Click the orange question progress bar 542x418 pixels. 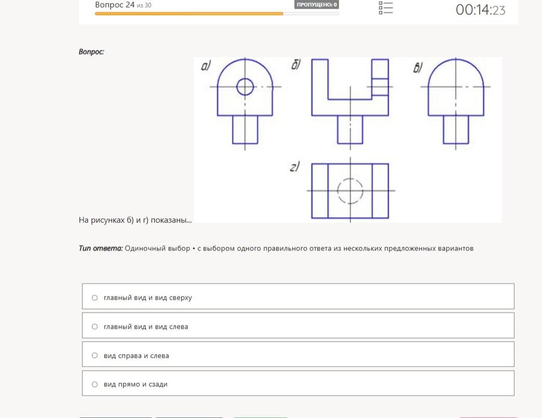pos(216,14)
